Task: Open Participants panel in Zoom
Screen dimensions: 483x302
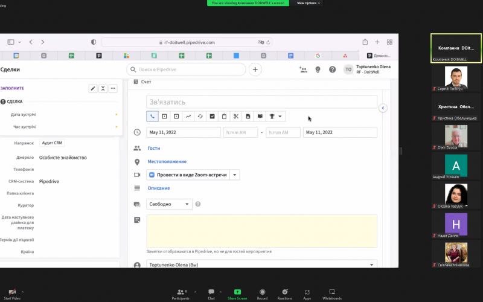Action: pyautogui.click(x=181, y=294)
